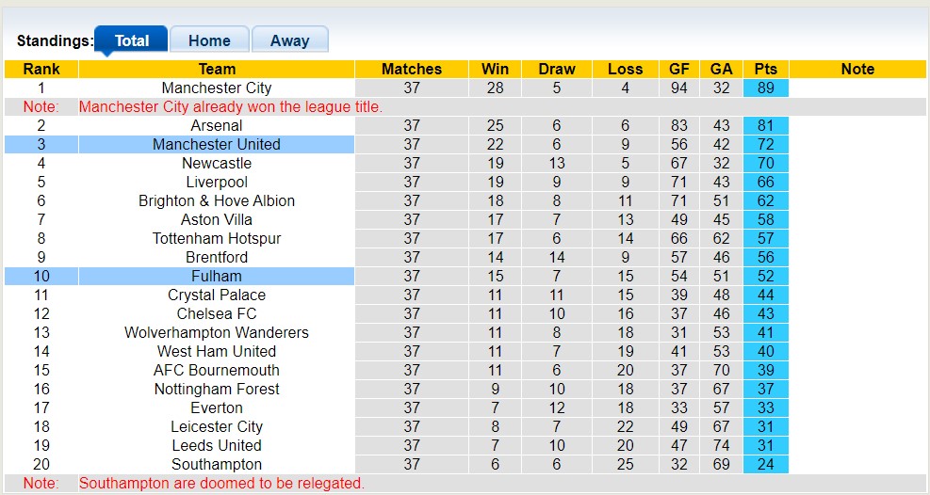Select the highlighted Manchester United row
The width and height of the screenshot is (930, 495).
[x=217, y=144]
